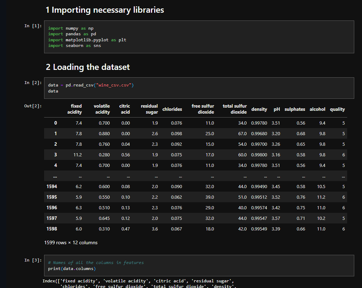The image size is (362, 288).
Task: Click the print(data.columns) code cell
Action: [199, 266]
